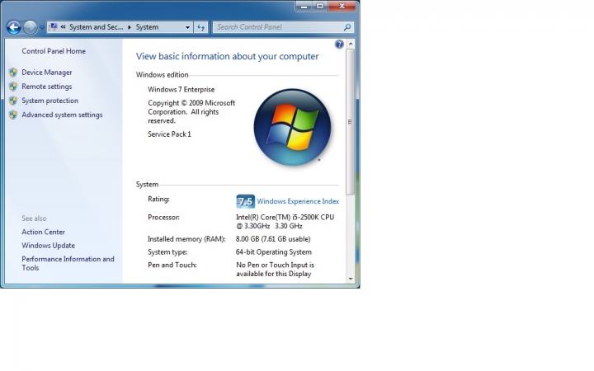This screenshot has width=594, height=371.
Task: Click the Service Pack 1 text
Action: (169, 134)
